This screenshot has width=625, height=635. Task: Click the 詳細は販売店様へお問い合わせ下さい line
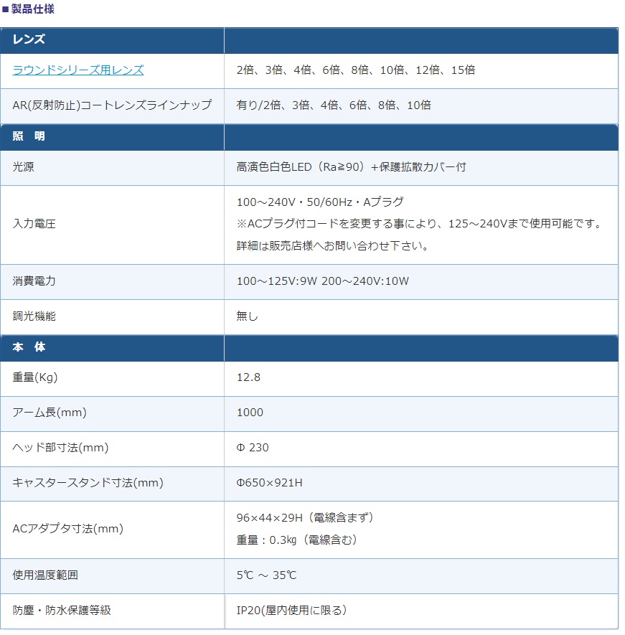[332, 245]
